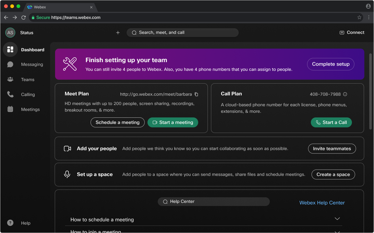Go back using the browser back arrow
374x233 pixels.
6,17
